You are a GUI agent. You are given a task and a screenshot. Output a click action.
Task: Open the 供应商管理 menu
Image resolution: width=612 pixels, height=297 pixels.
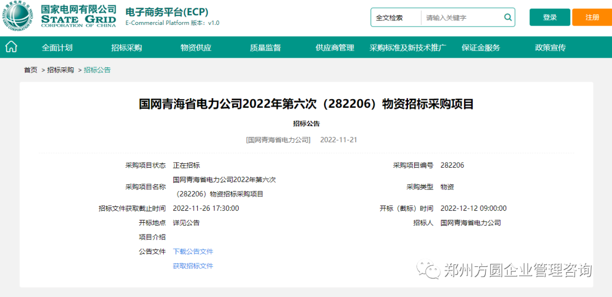[x=335, y=48]
